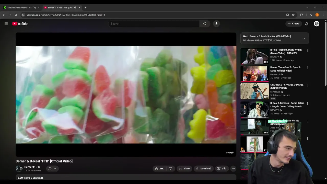Open Chrome three-dot menu
This screenshot has height=184, width=327.
[323, 15]
